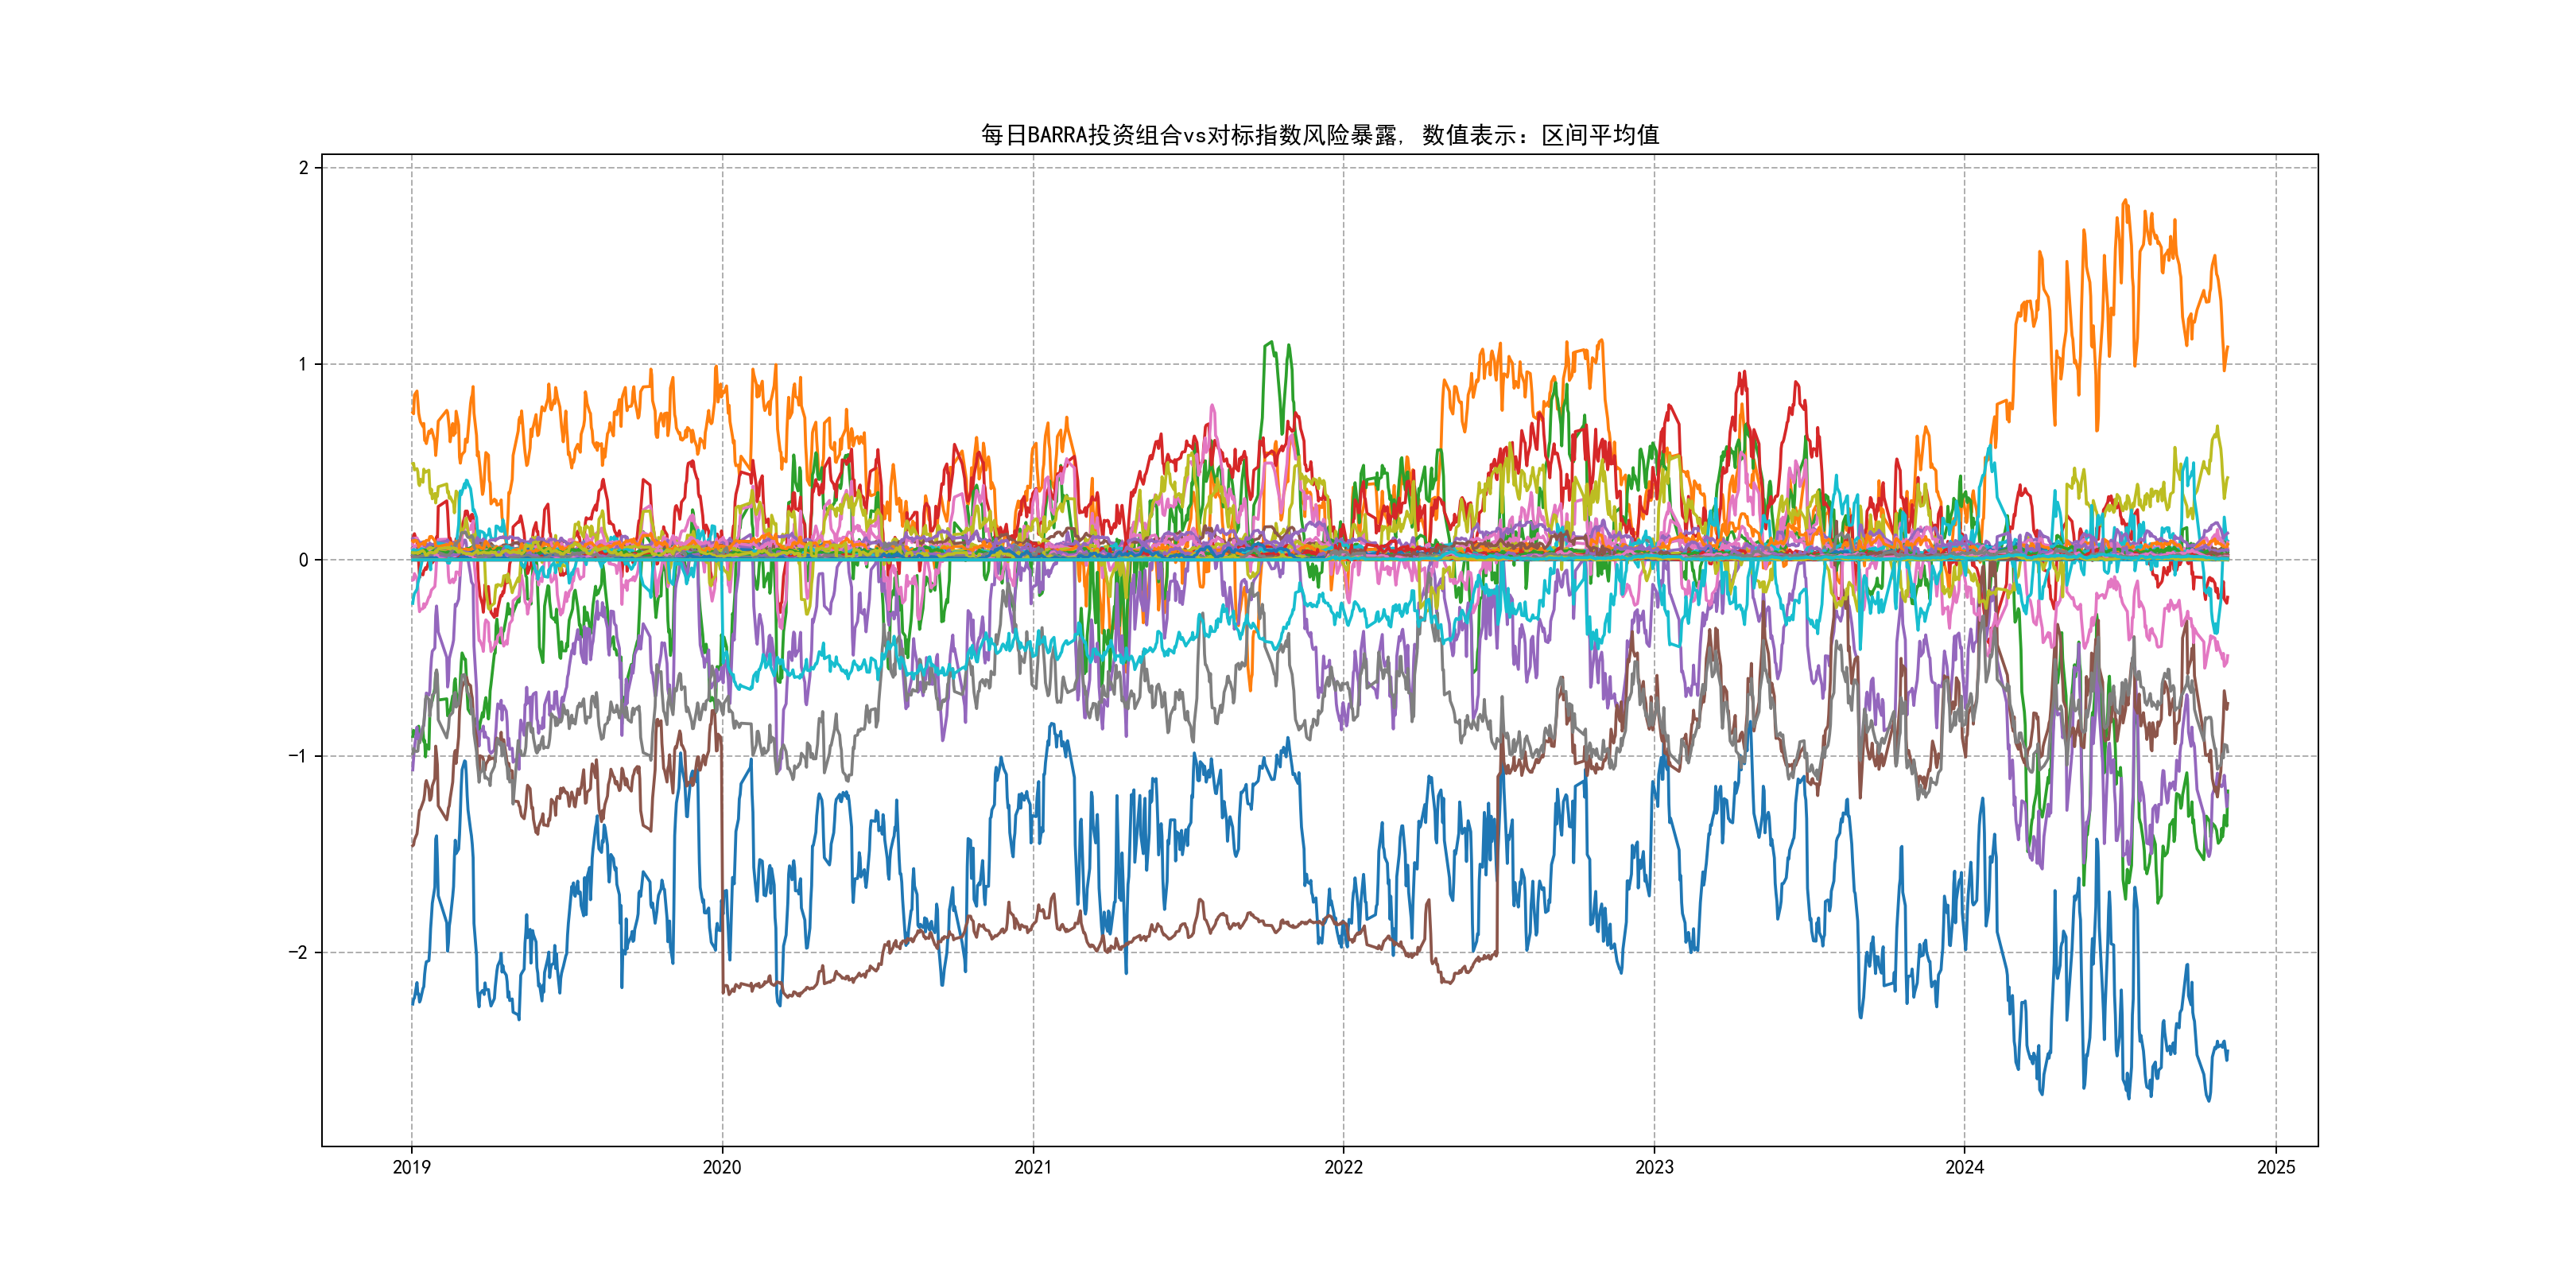Click the 2025 x-axis tick label

2276,1167
